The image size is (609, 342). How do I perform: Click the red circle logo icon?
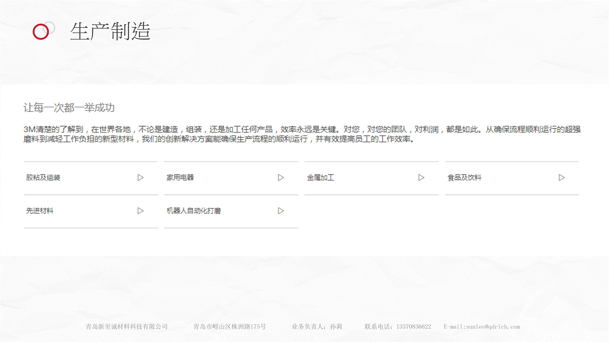pos(41,32)
